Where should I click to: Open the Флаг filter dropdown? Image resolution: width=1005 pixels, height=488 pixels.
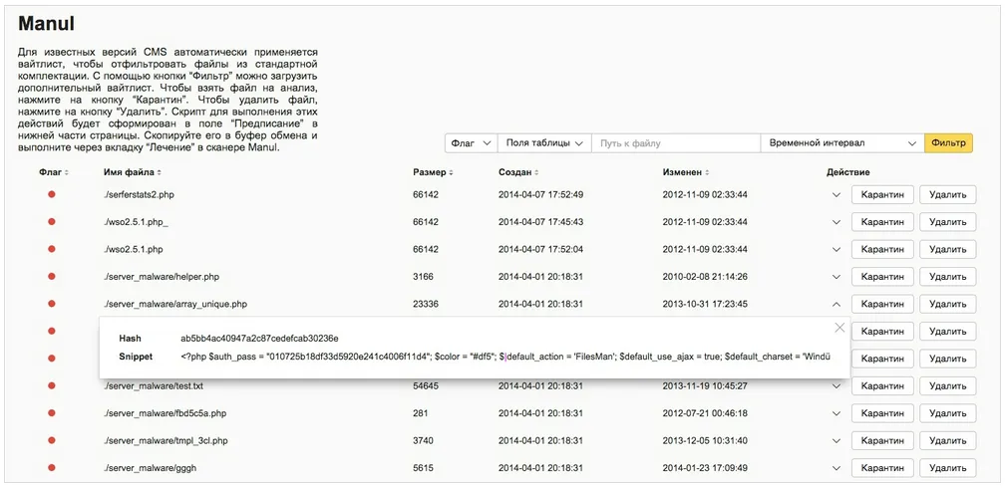click(x=470, y=143)
